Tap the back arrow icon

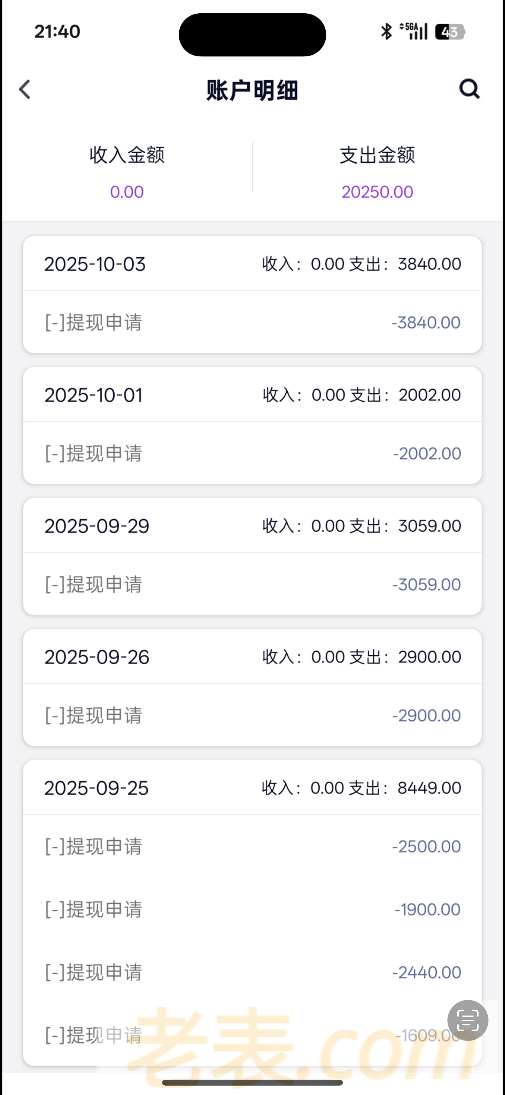point(25,90)
